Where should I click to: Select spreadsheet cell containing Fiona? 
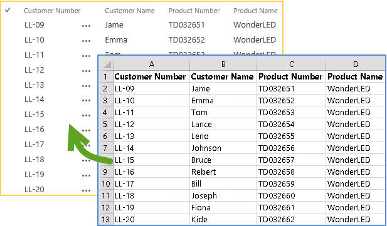click(223, 207)
